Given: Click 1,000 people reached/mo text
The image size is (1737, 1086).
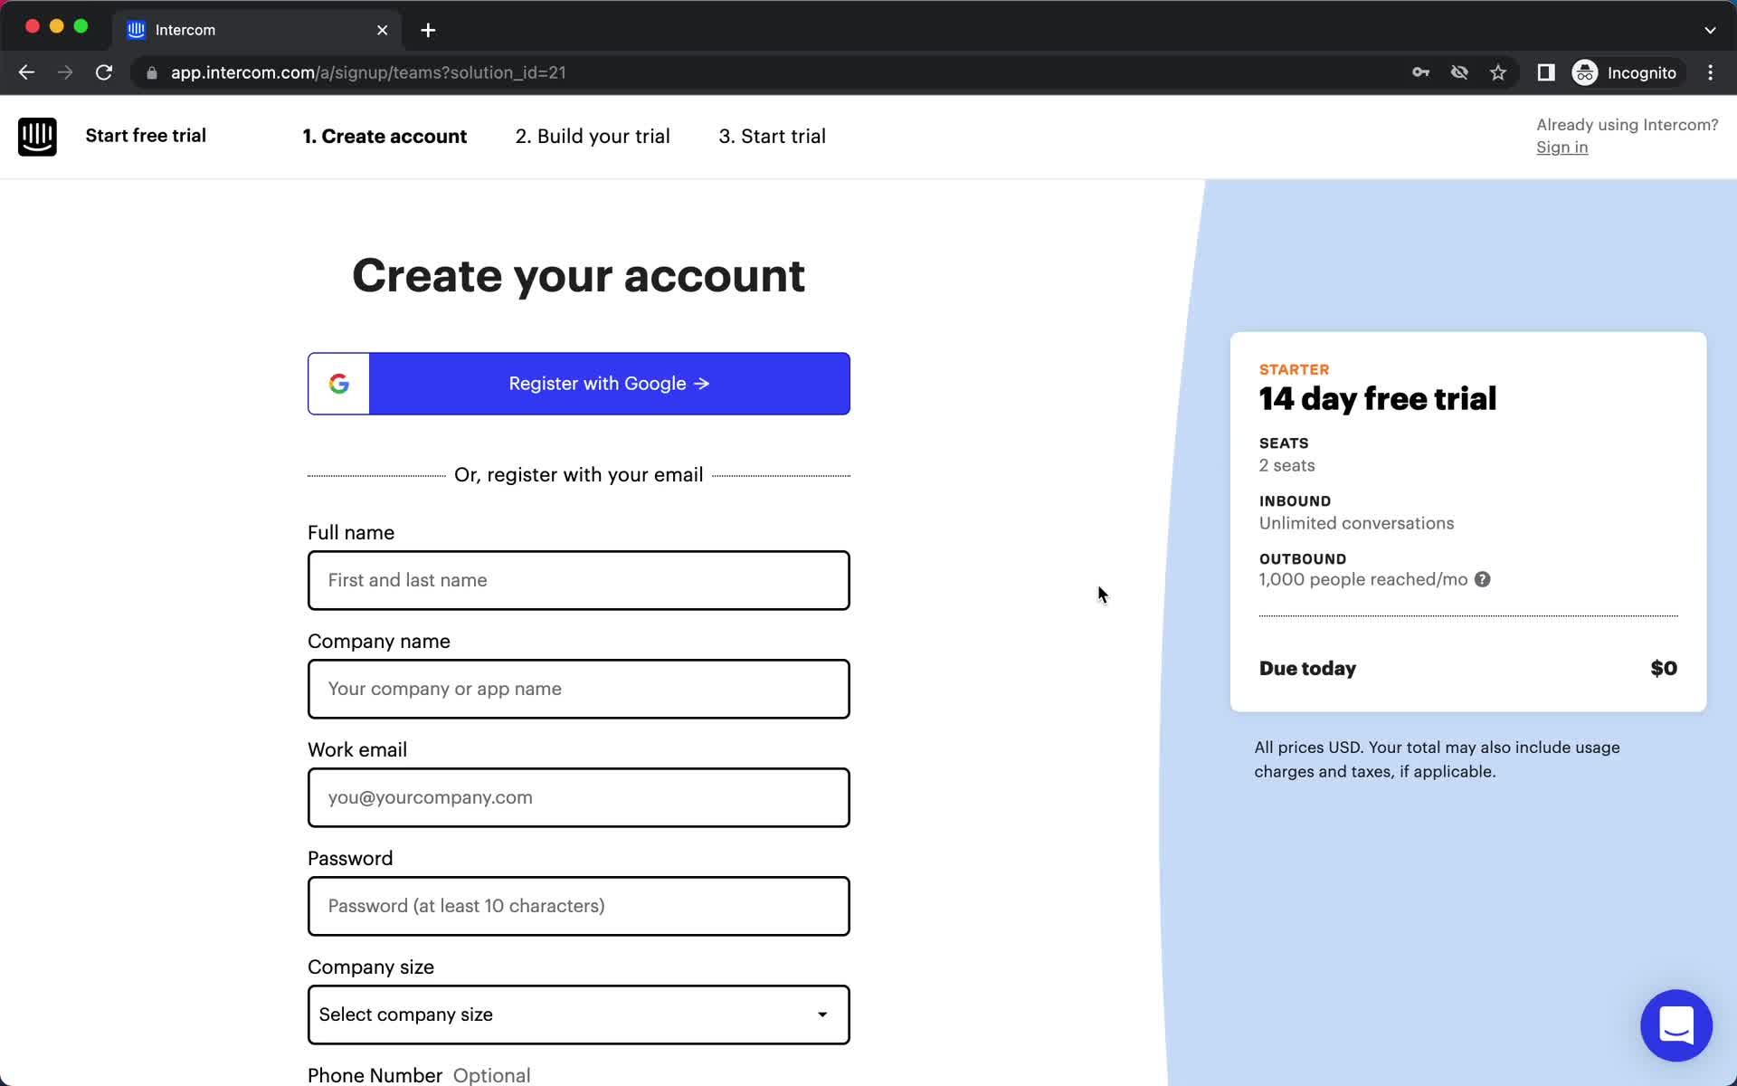Looking at the screenshot, I should [1362, 579].
